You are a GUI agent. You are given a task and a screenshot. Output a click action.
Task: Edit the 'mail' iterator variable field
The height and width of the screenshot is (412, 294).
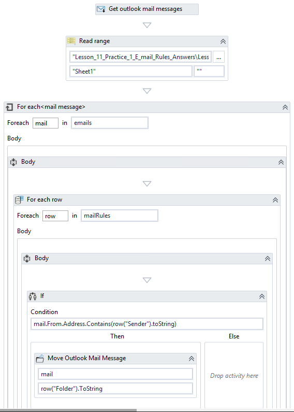click(46, 123)
